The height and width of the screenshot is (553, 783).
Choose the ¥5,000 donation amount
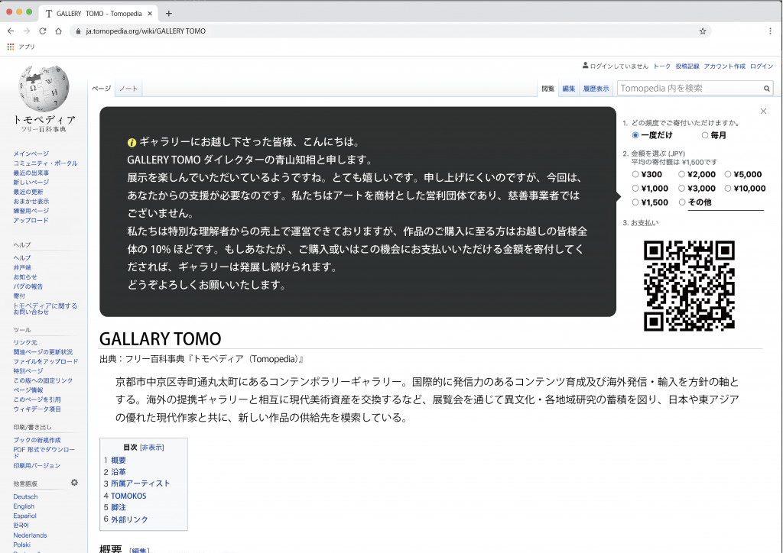tap(728, 174)
